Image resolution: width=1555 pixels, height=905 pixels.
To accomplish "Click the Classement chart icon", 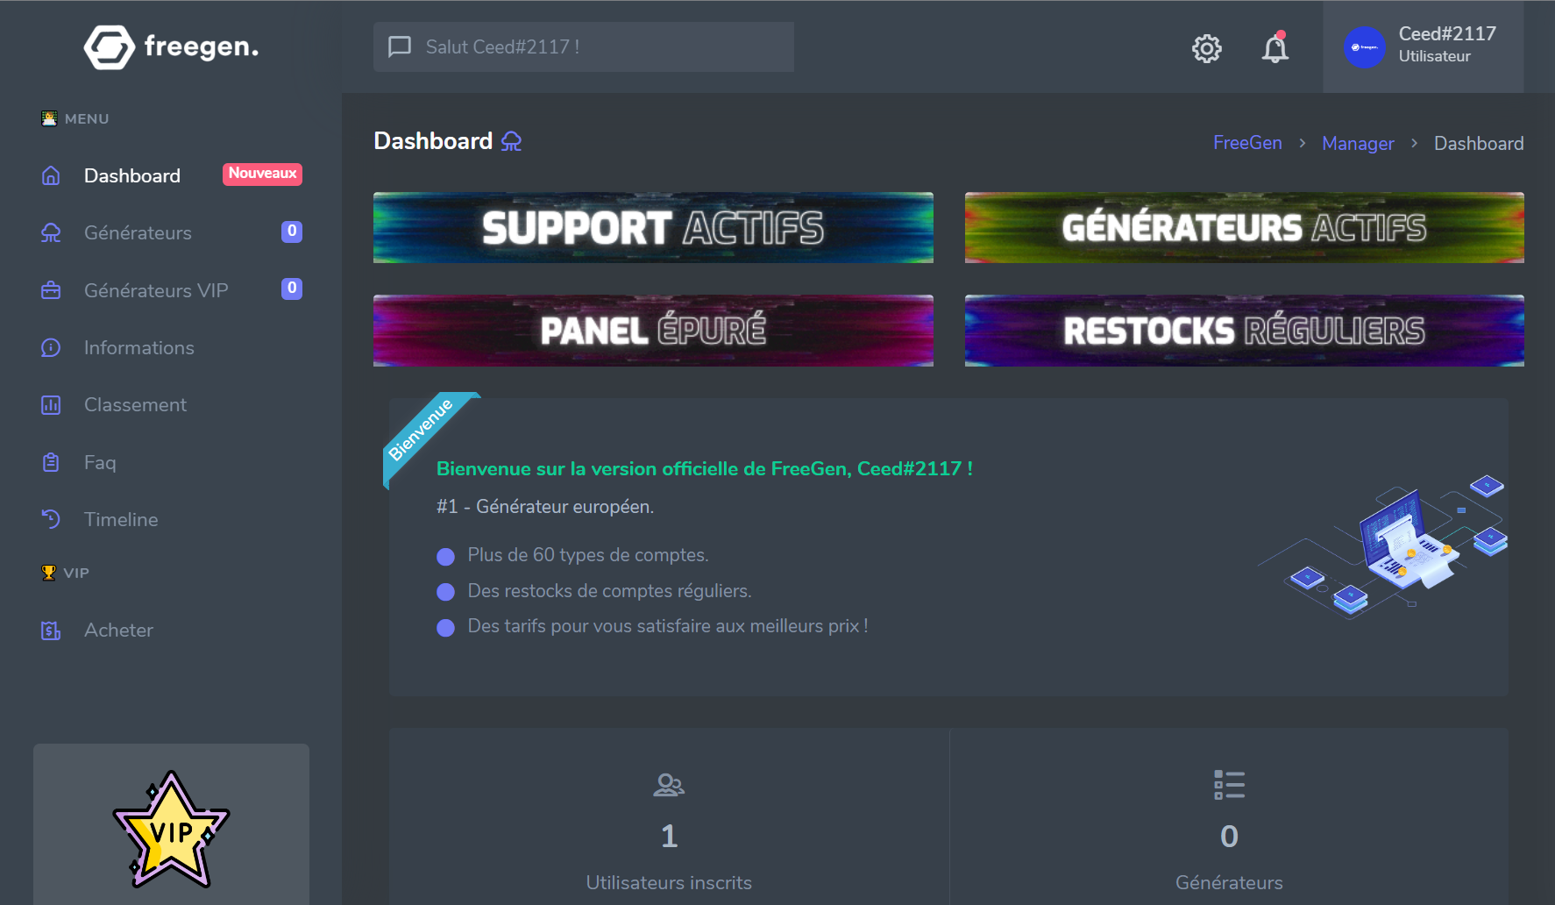I will (x=51, y=404).
